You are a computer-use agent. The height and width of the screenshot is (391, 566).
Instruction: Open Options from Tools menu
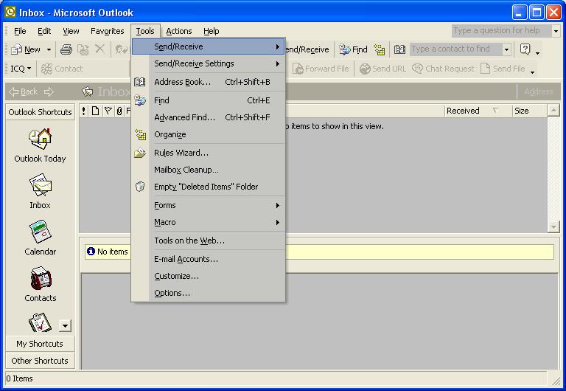pos(209,293)
